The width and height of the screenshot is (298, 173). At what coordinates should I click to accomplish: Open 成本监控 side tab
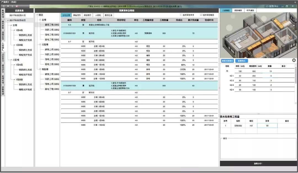click(x=3, y=80)
